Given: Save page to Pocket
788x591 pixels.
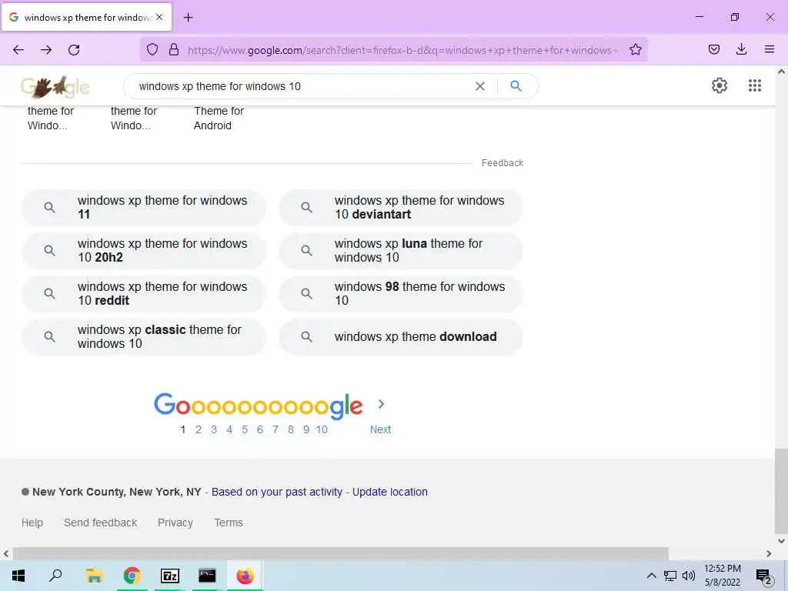Looking at the screenshot, I should click(714, 49).
